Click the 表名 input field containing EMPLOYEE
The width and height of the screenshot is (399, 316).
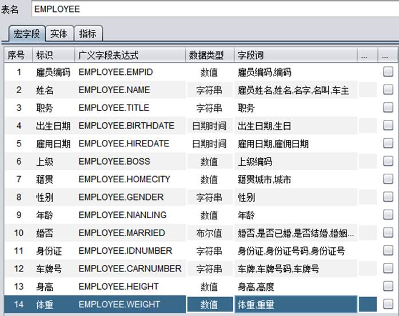click(212, 9)
